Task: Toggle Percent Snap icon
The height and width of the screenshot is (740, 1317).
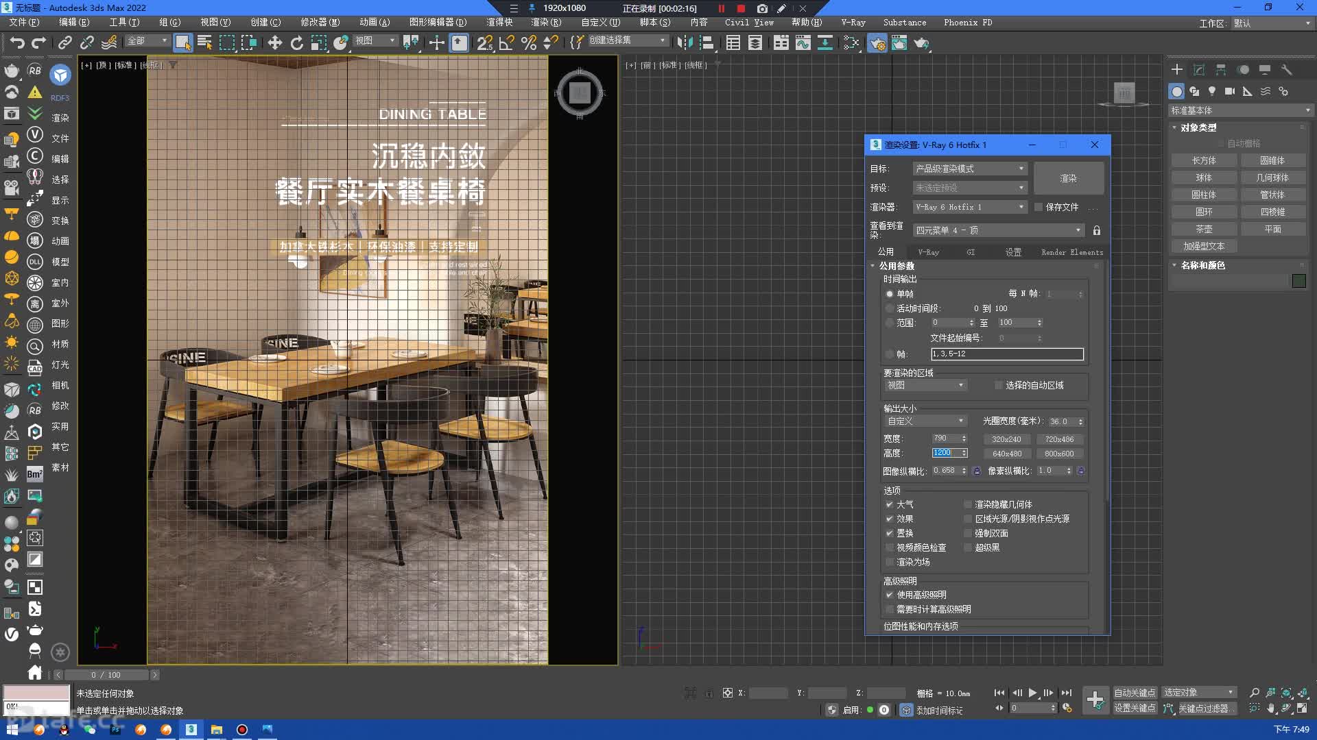Action: [528, 42]
